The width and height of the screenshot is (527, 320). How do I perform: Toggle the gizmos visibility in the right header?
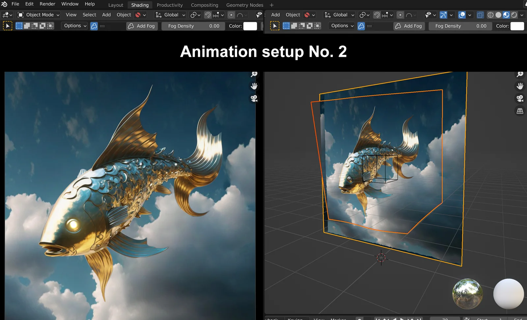click(x=443, y=15)
